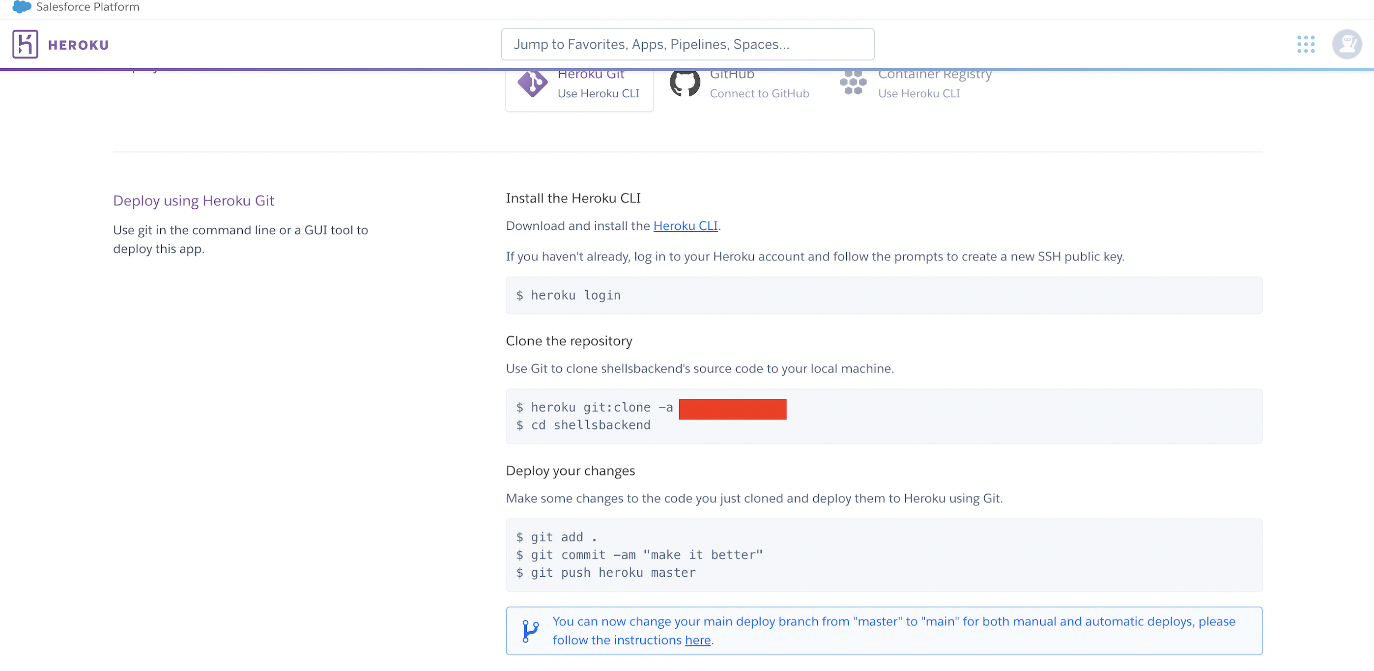Viewport: 1374px width, 671px height.
Task: Select the Heroku Git deployment icon
Action: point(532,83)
